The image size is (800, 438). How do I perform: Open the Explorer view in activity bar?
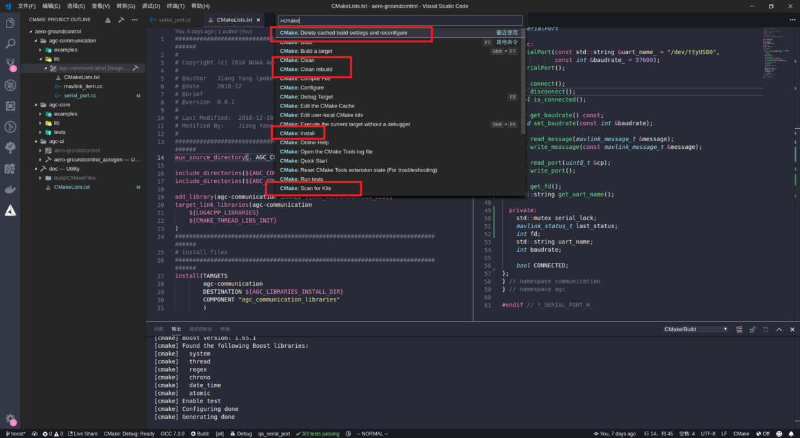coord(10,24)
